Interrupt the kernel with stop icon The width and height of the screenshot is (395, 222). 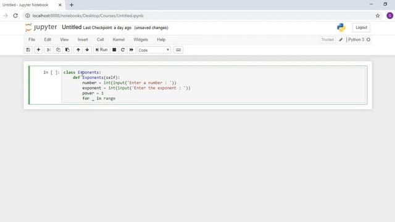click(x=114, y=50)
